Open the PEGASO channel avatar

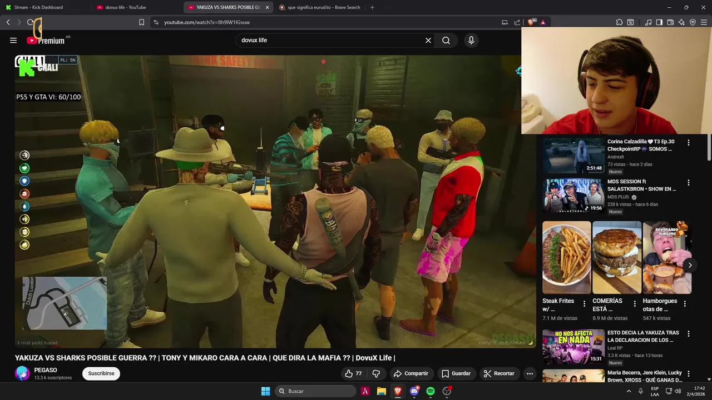coord(22,373)
